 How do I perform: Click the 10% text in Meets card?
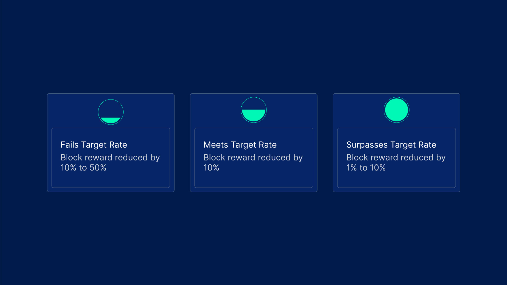point(211,168)
